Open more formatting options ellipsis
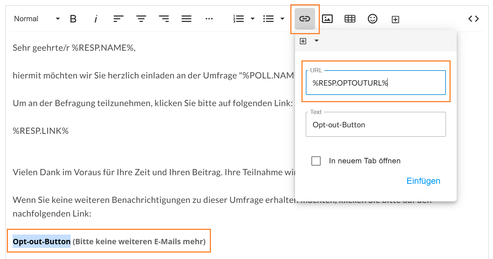 coord(209,19)
